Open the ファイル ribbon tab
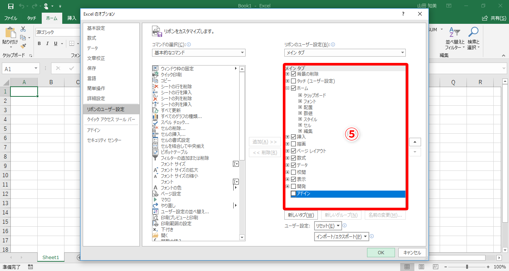 tap(10, 18)
